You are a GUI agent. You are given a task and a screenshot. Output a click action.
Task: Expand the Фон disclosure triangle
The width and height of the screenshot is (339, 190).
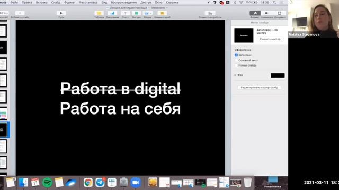(235, 75)
